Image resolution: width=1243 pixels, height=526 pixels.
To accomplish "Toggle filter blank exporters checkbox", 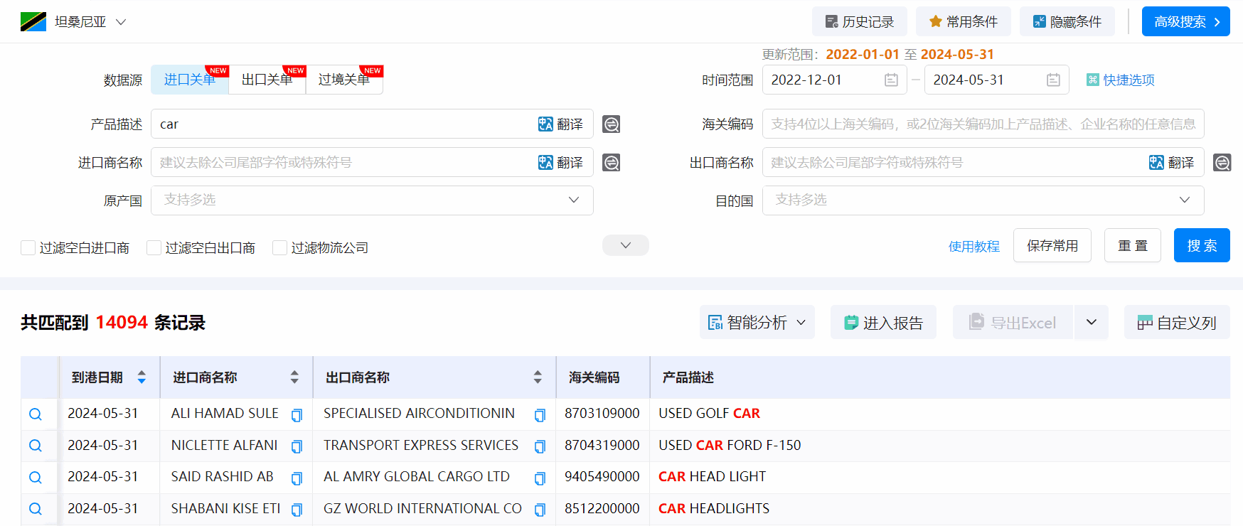I will pyautogui.click(x=154, y=248).
